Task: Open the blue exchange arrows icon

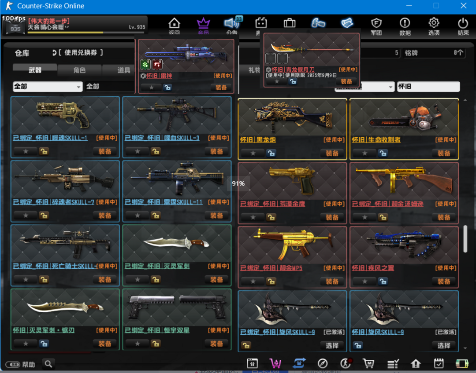Action: [299, 363]
